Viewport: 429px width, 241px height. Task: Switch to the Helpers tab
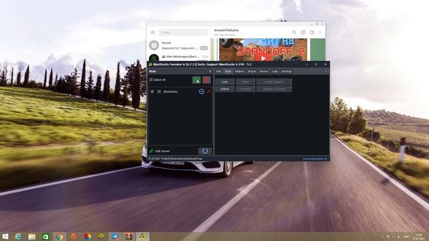239,72
